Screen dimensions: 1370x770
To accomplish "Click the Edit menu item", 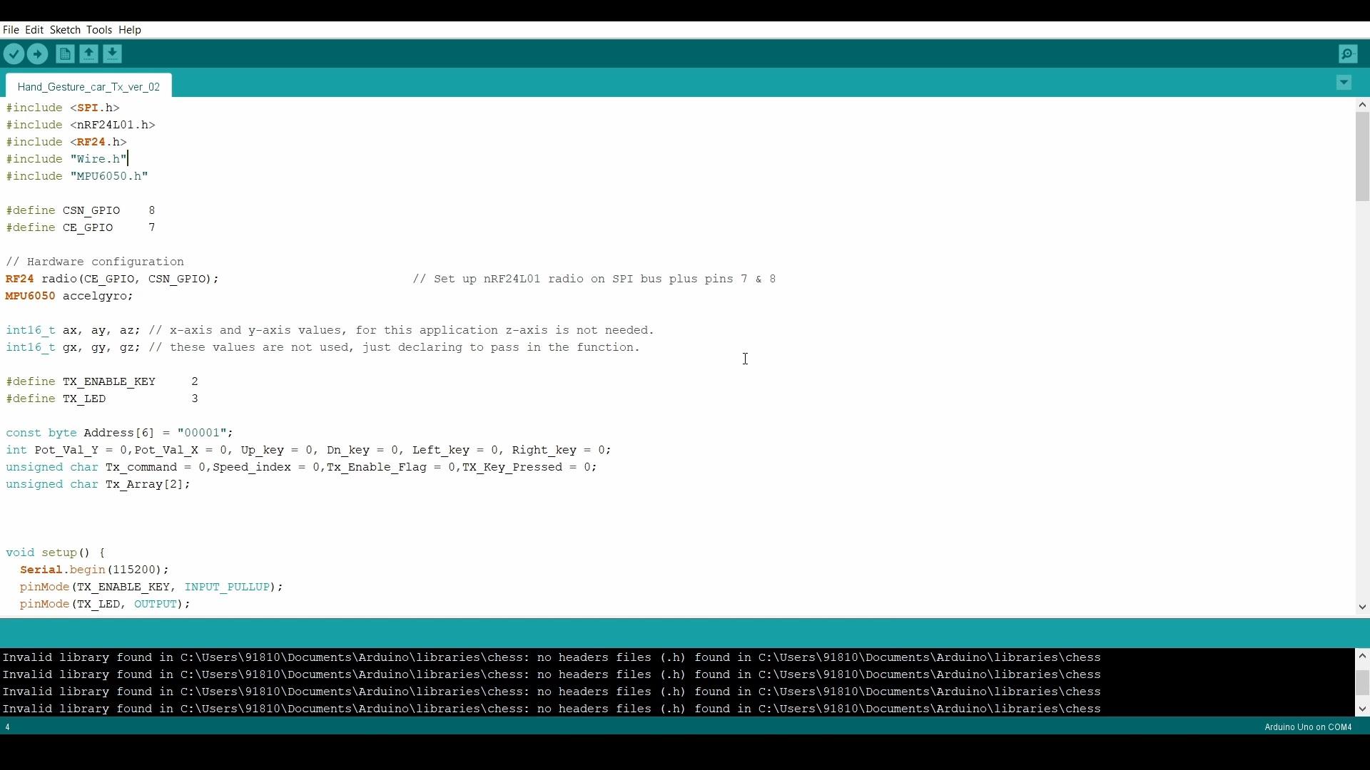I will pos(33,29).
